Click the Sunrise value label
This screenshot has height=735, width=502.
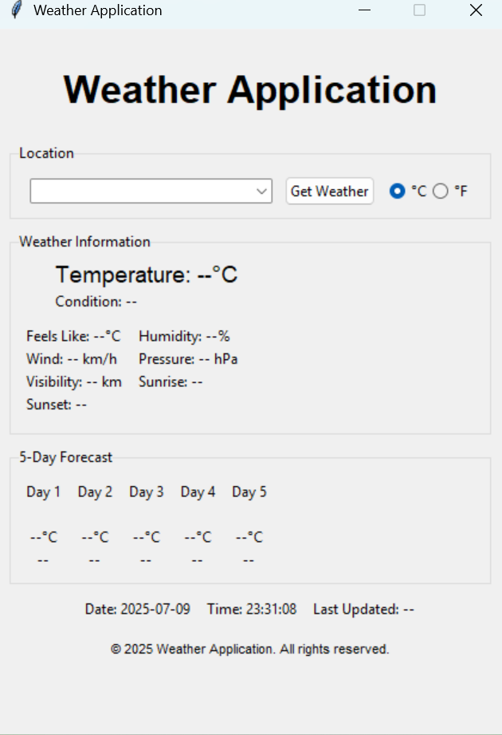pyautogui.click(x=171, y=382)
